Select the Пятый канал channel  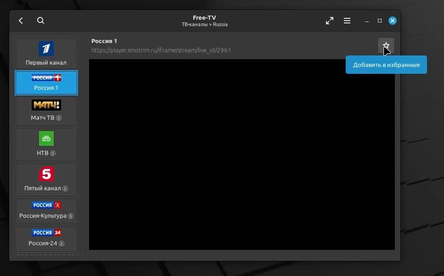click(46, 180)
